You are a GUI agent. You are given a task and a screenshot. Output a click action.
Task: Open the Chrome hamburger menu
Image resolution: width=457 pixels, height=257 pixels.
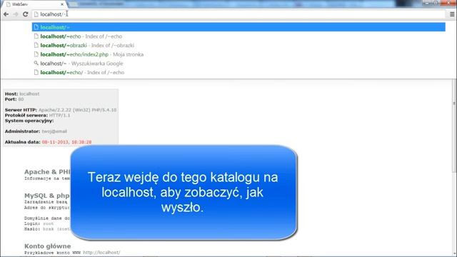point(452,14)
